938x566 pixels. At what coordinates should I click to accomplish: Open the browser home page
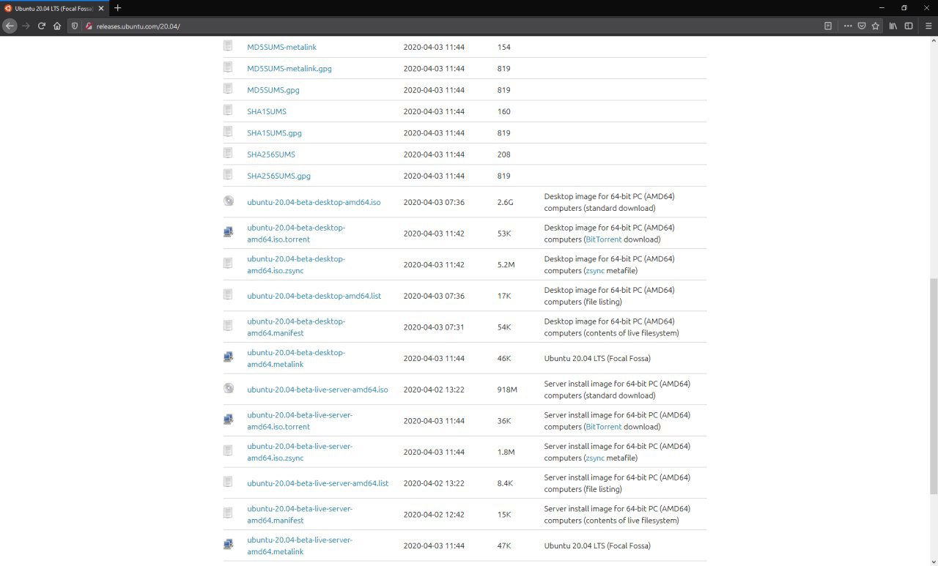pos(57,26)
